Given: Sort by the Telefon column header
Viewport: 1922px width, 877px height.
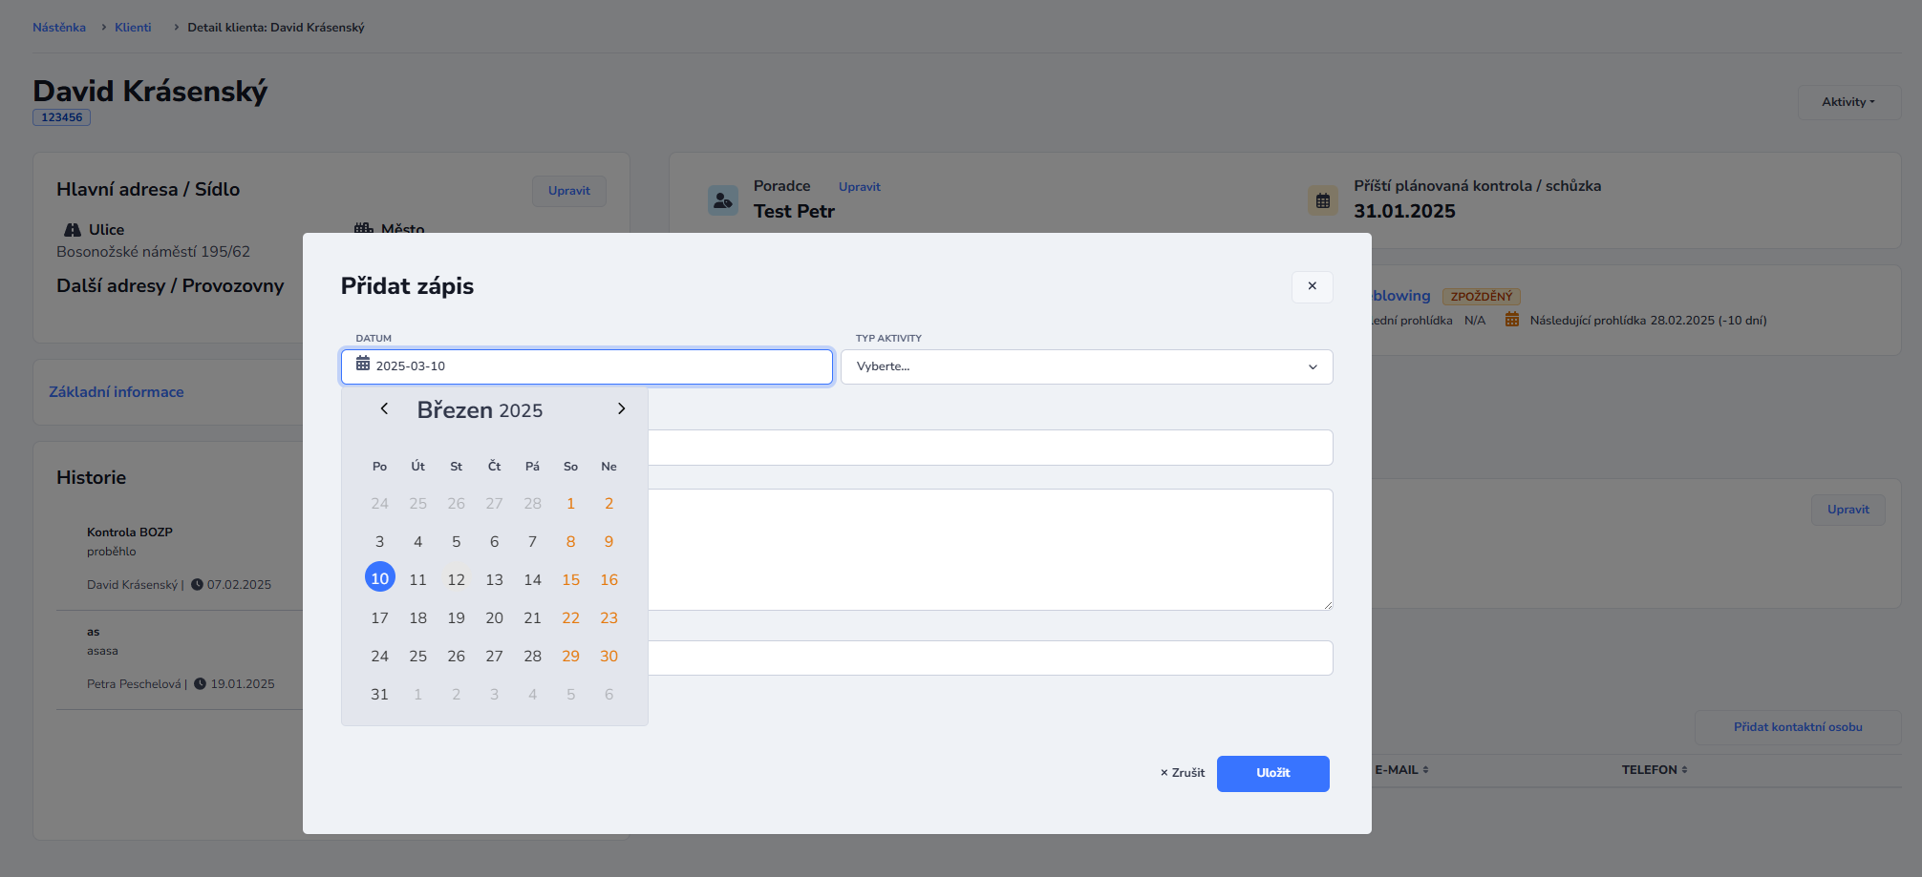Looking at the screenshot, I should point(1654,770).
